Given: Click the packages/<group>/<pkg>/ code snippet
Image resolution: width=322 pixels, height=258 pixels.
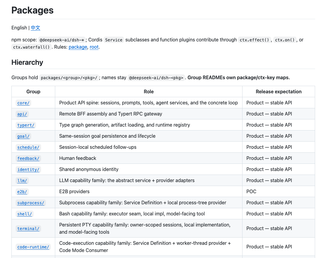Looking at the screenshot, I should (69, 78).
